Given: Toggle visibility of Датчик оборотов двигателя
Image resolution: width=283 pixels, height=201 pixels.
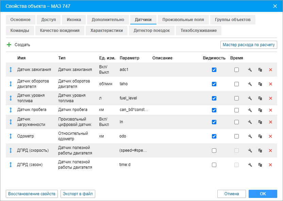Looking at the screenshot, I should [x=214, y=84].
